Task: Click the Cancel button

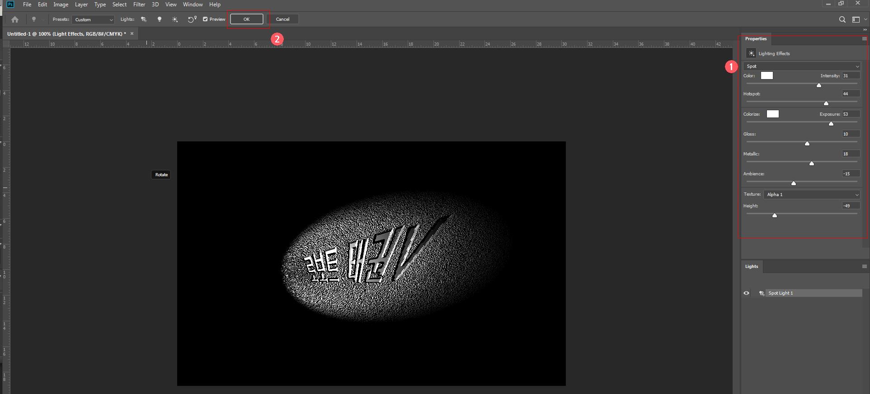Action: 282,19
